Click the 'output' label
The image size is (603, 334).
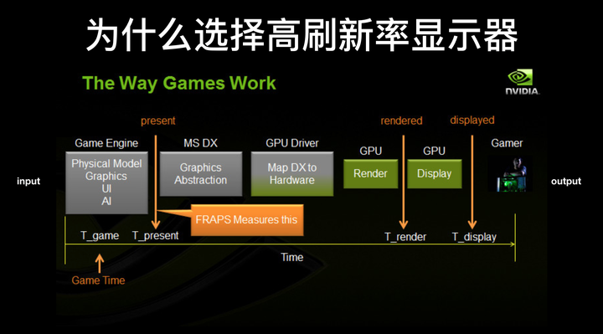click(566, 182)
